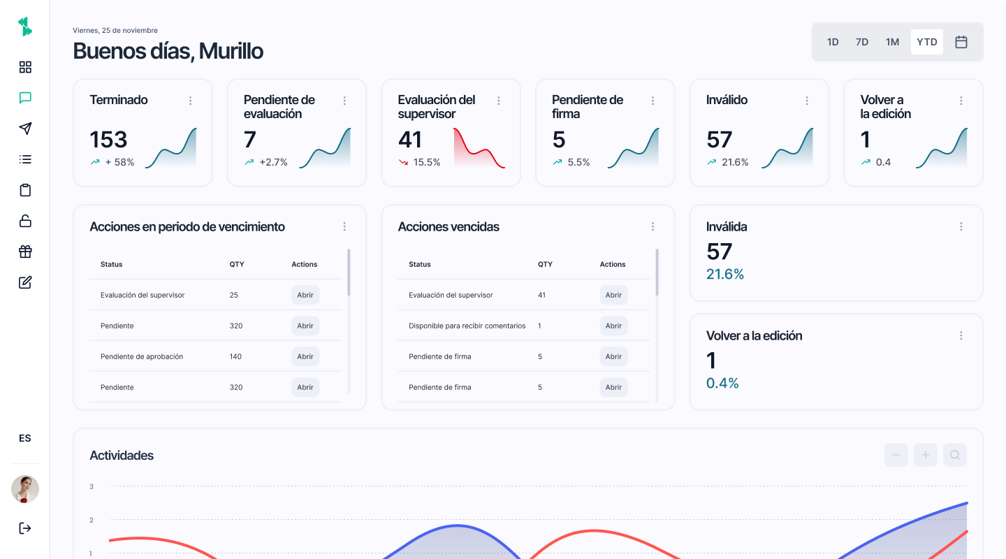Open the chat messages sidebar icon
Image resolution: width=1006 pixels, height=559 pixels.
tap(25, 98)
